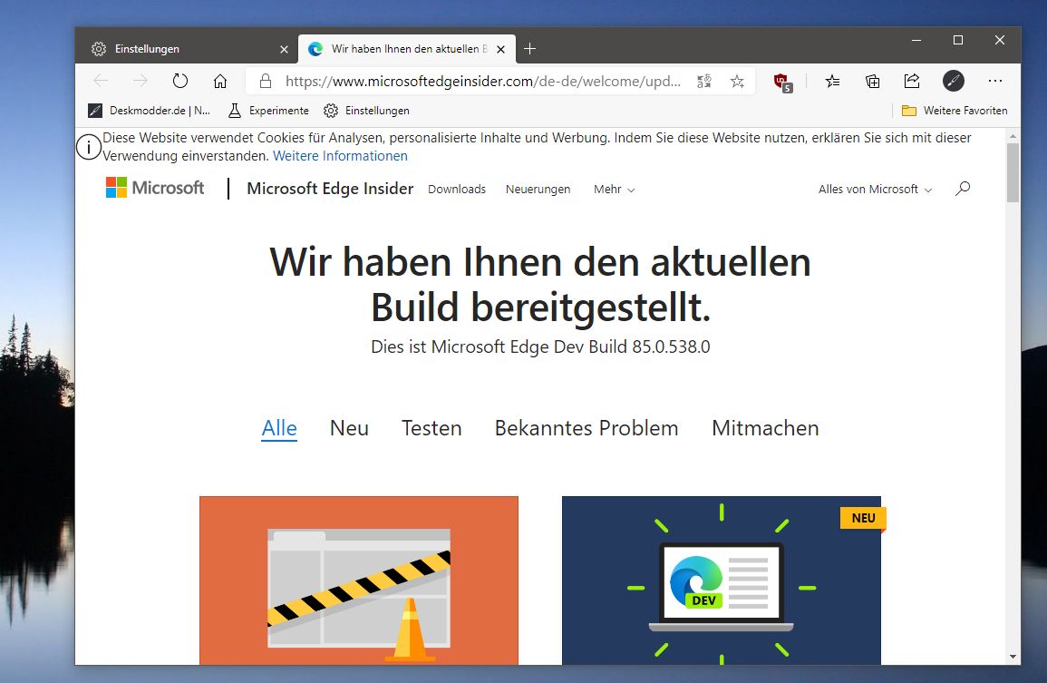The width and height of the screenshot is (1047, 683).
Task: Click the search magnifier on the page
Action: 962,189
